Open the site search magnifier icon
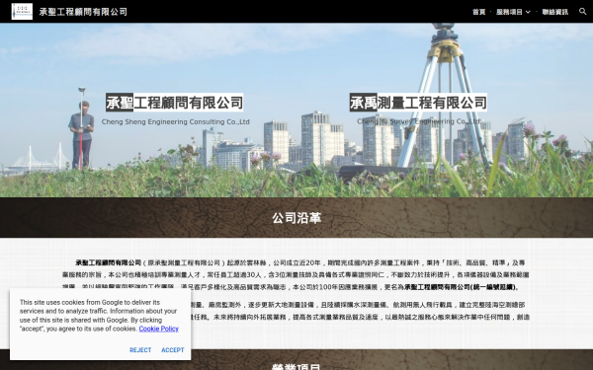Image resolution: width=593 pixels, height=370 pixels. (x=583, y=12)
